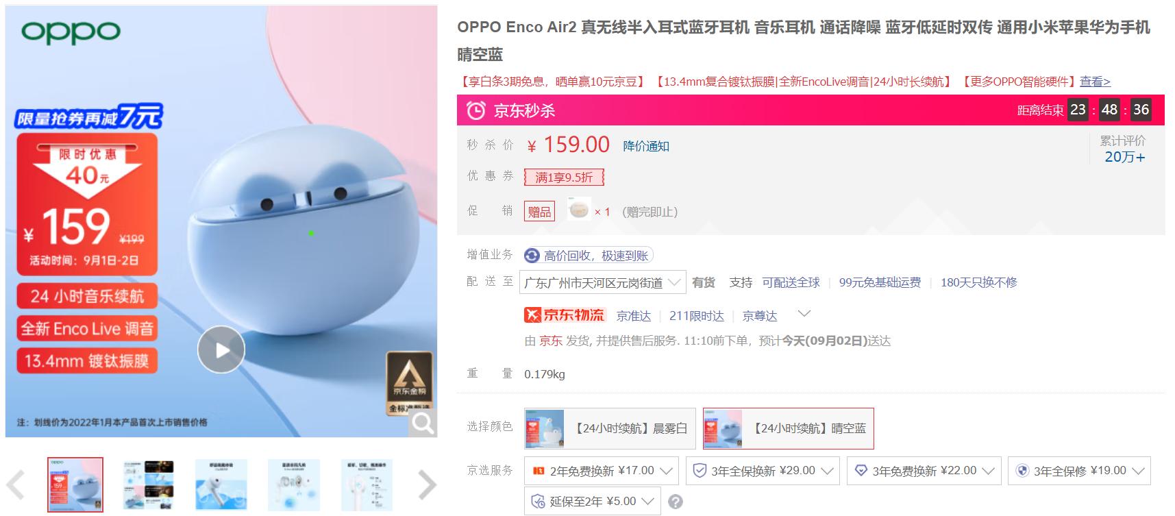Click the 降价通知 price alert link

coord(646,146)
